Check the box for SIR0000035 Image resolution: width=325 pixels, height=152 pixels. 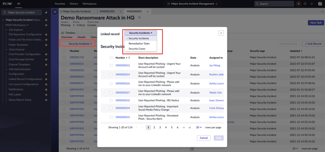click(x=111, y=117)
